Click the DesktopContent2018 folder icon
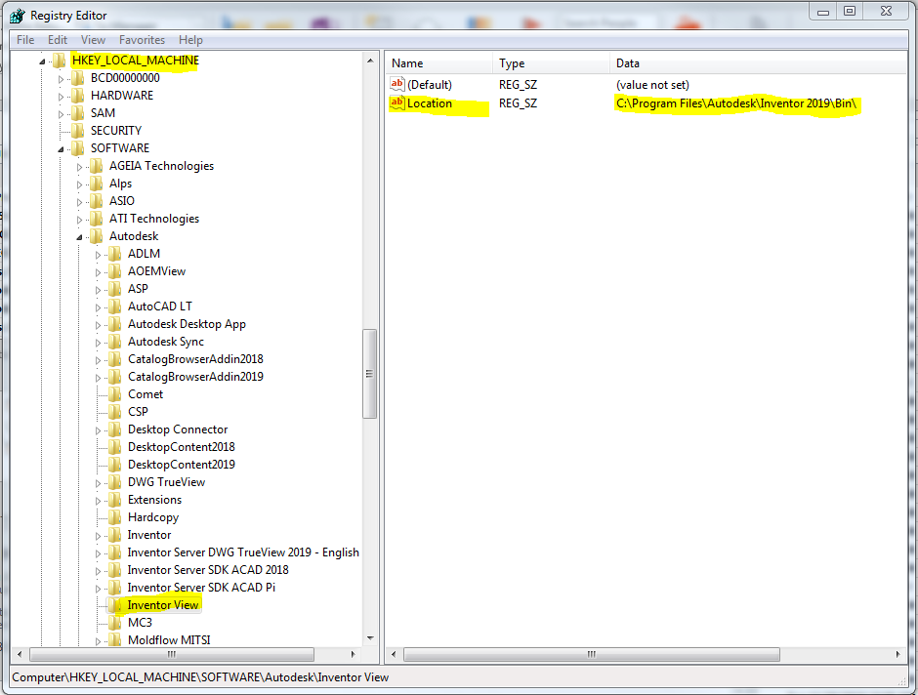 click(x=115, y=447)
